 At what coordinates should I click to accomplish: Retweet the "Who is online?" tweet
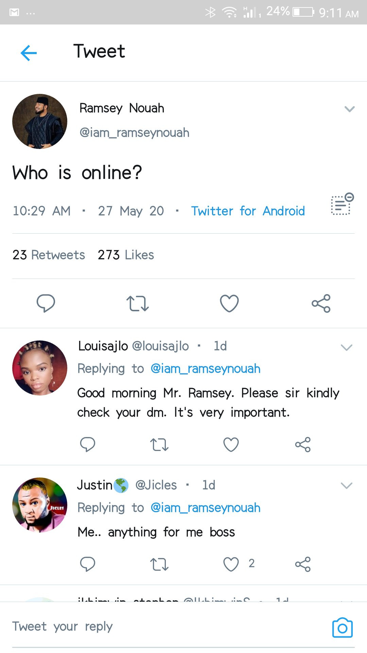137,303
